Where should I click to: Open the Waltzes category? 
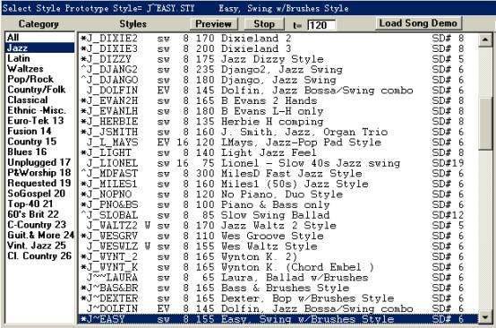click(40, 69)
